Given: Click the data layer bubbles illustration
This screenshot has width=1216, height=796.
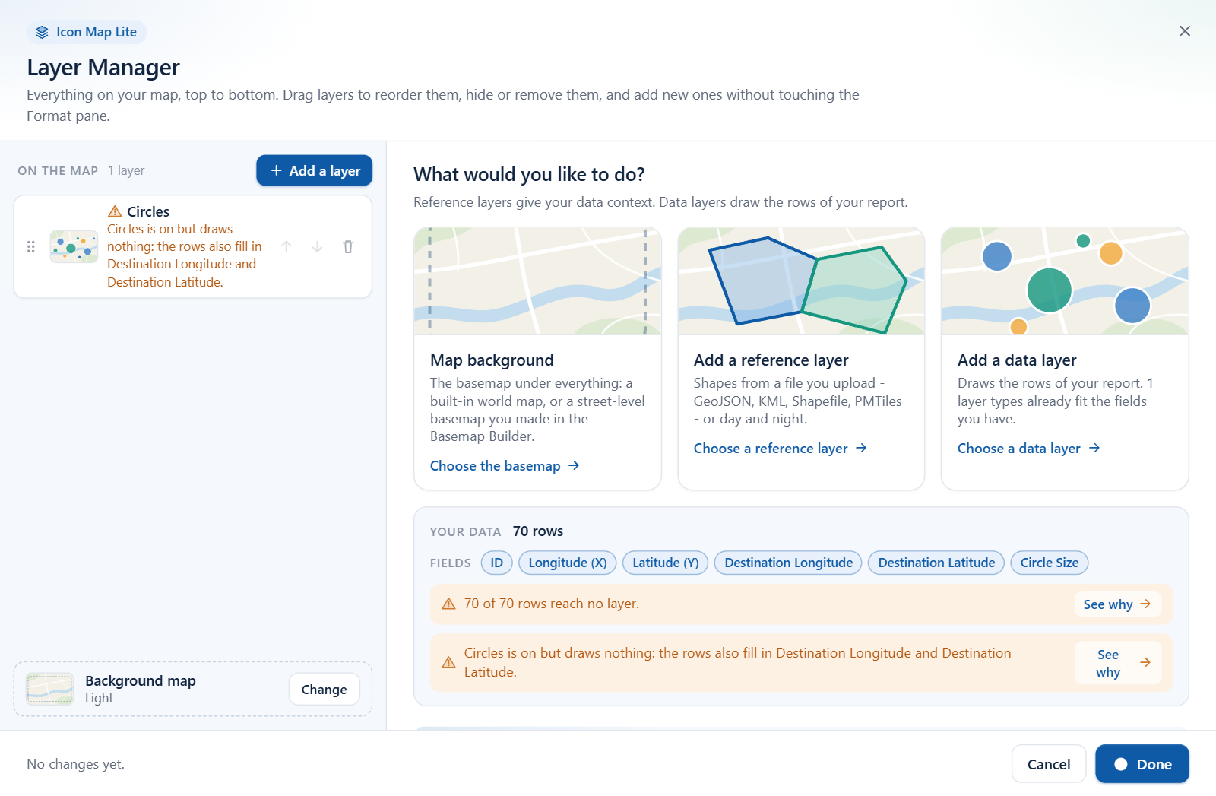Looking at the screenshot, I should pos(1065,281).
